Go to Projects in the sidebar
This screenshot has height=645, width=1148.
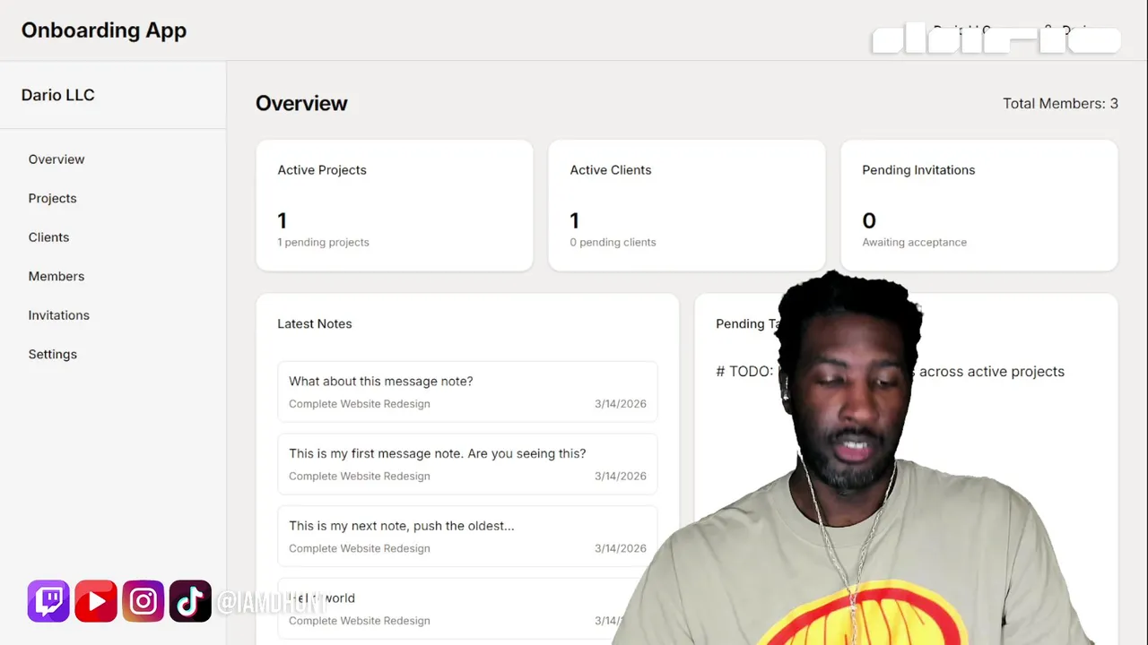pyautogui.click(x=52, y=198)
